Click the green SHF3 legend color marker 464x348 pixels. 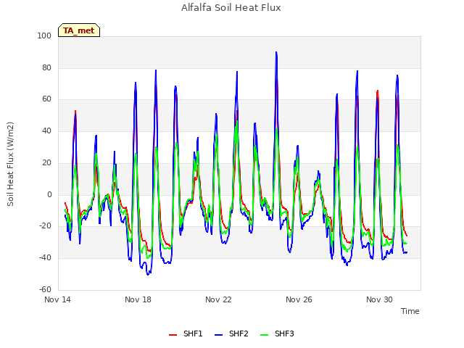point(264,335)
